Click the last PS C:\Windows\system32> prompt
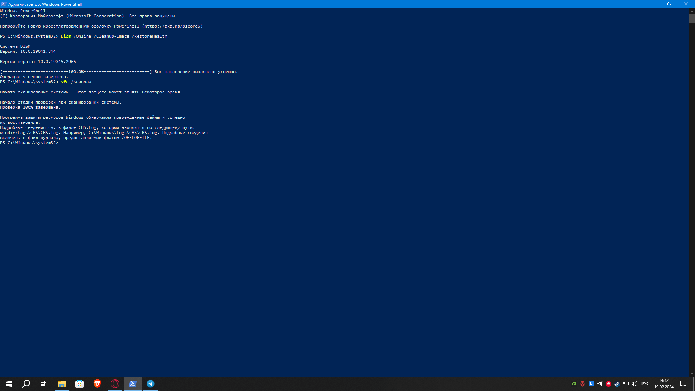The height and width of the screenshot is (391, 695). coord(29,143)
